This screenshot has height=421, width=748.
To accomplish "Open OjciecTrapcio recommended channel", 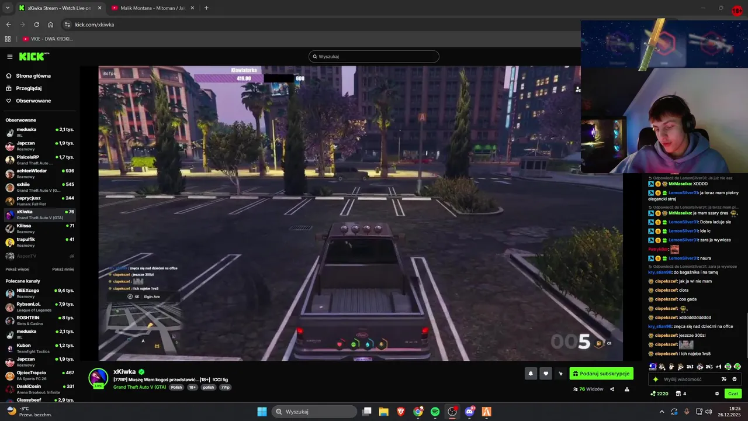I will 40,375.
